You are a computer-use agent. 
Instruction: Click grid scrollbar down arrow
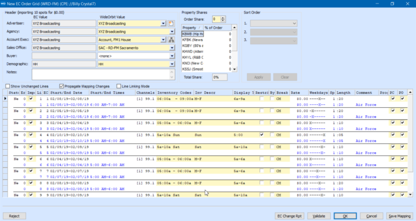coord(410,195)
